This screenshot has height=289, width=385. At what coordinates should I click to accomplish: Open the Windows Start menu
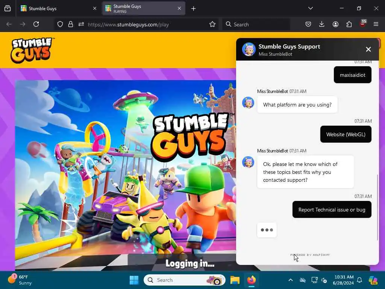point(134,280)
